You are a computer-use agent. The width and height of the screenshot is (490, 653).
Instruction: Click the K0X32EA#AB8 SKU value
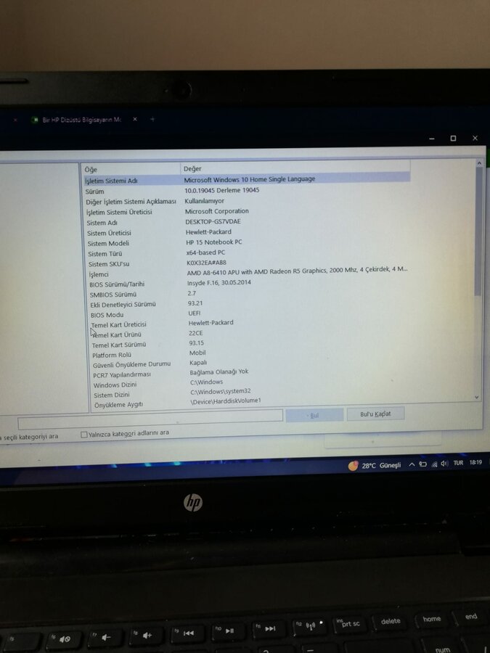click(206, 263)
